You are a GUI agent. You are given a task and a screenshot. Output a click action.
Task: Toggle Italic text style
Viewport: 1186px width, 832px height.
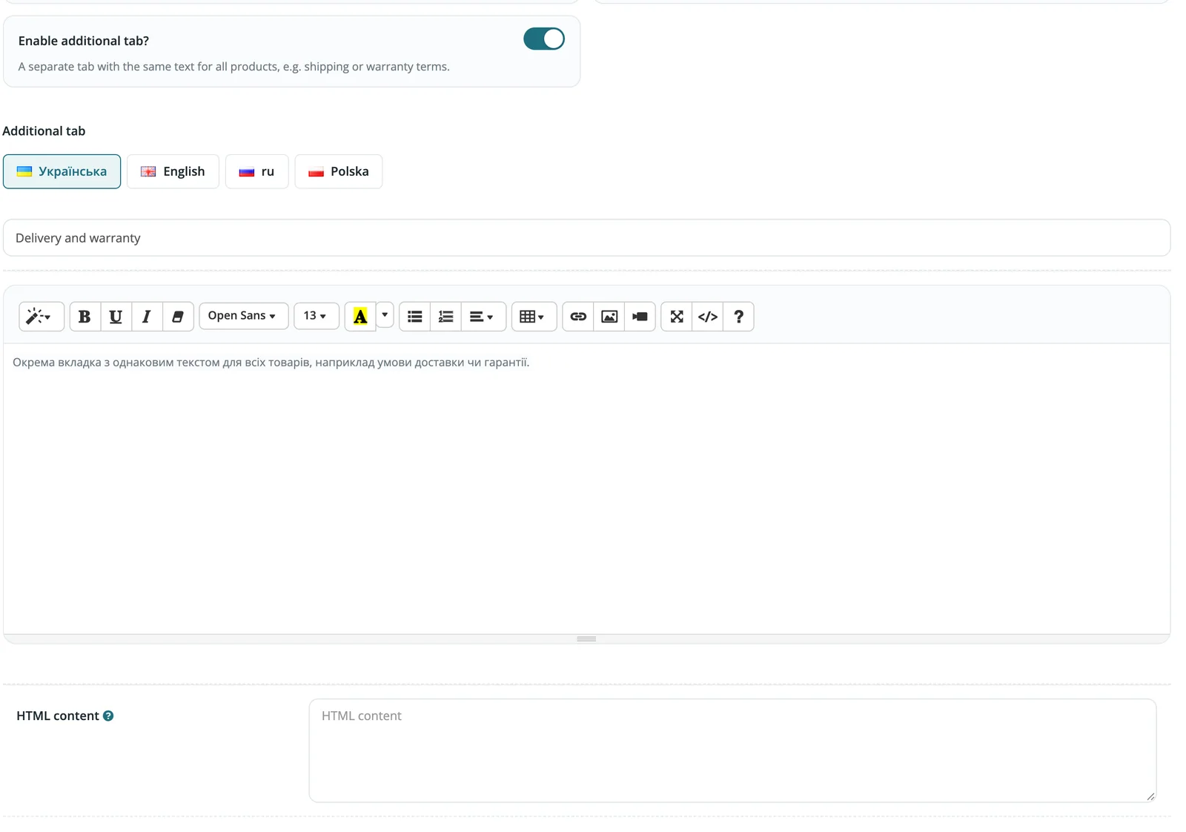(147, 317)
